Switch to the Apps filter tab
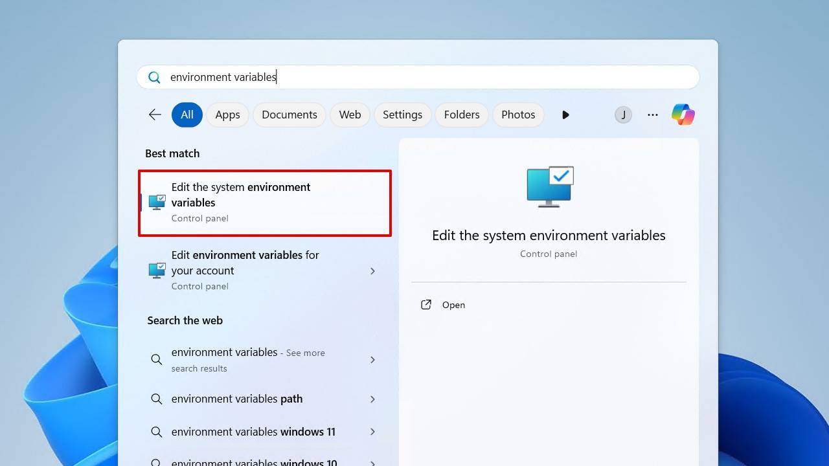This screenshot has height=466, width=829. (x=227, y=115)
